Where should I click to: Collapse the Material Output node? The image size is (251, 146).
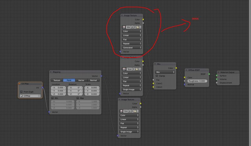[x=218, y=72]
